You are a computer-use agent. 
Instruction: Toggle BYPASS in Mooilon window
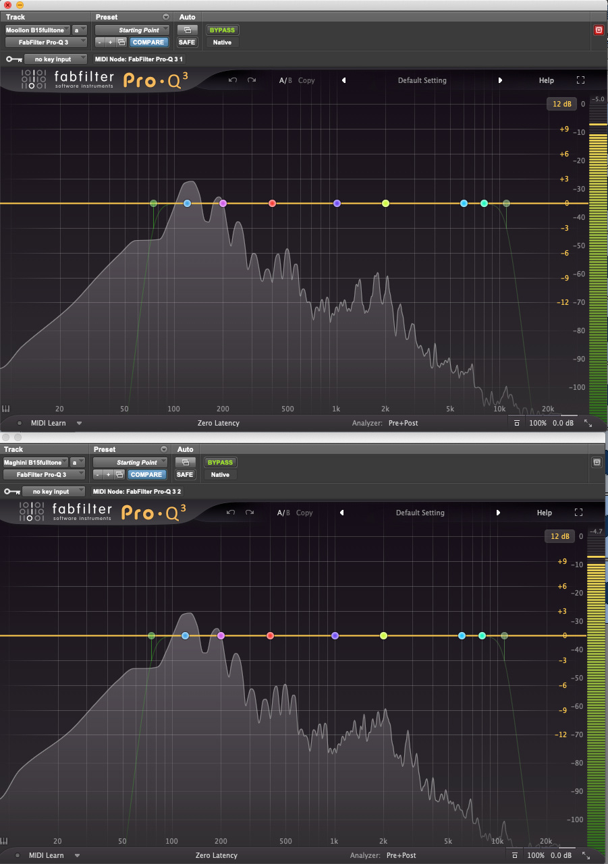tap(222, 30)
